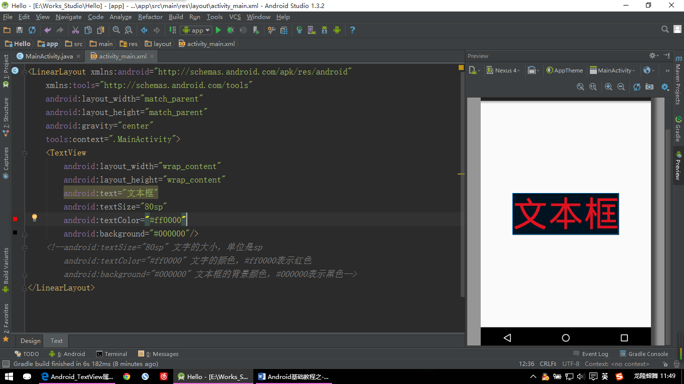Run the app with green play button
The height and width of the screenshot is (384, 684).
pos(218,30)
